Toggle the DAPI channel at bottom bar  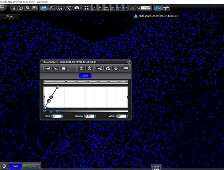15,166
